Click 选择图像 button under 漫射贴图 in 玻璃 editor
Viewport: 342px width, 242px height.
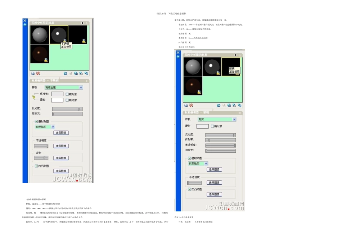[214, 169]
